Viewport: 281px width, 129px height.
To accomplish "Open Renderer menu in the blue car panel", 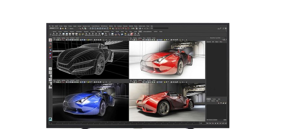I will click(72, 80).
